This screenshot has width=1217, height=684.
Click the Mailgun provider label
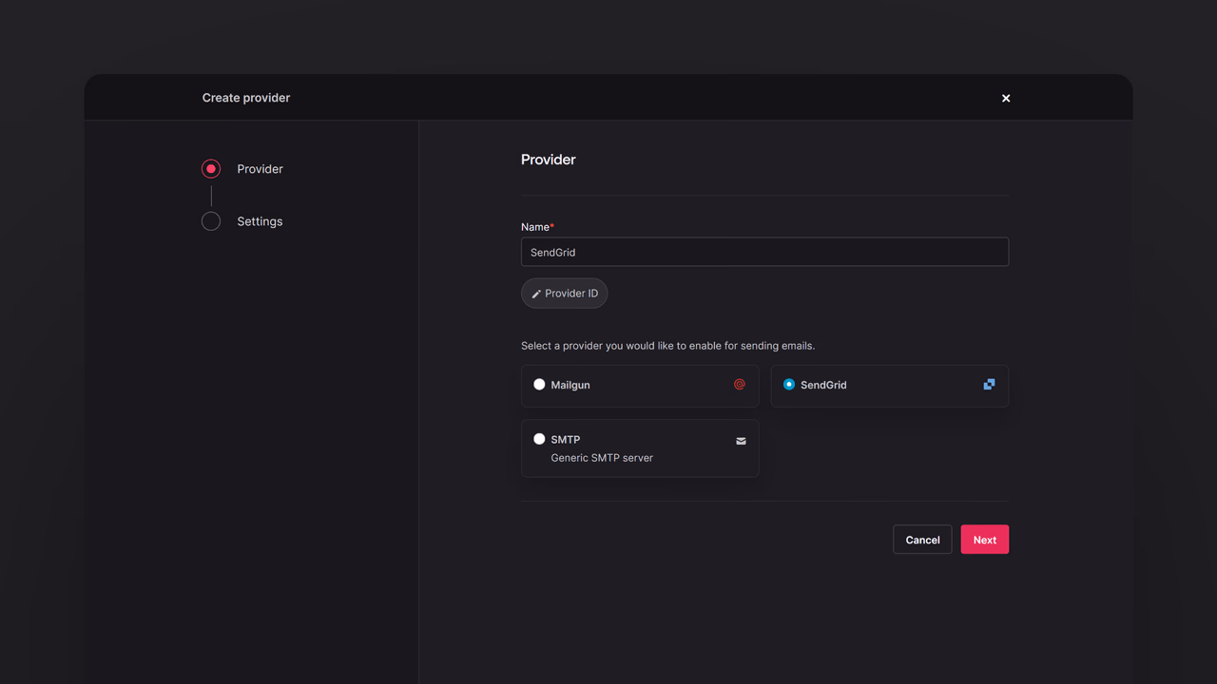[x=570, y=385]
